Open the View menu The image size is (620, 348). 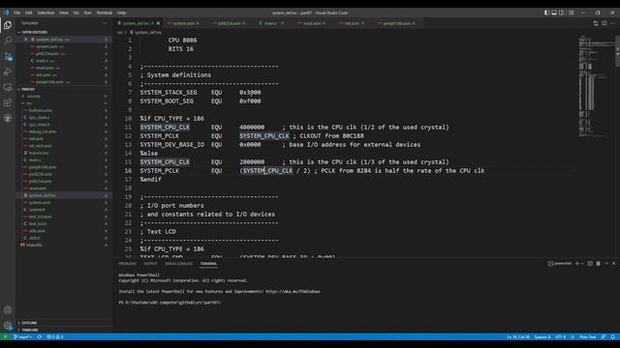click(x=64, y=13)
